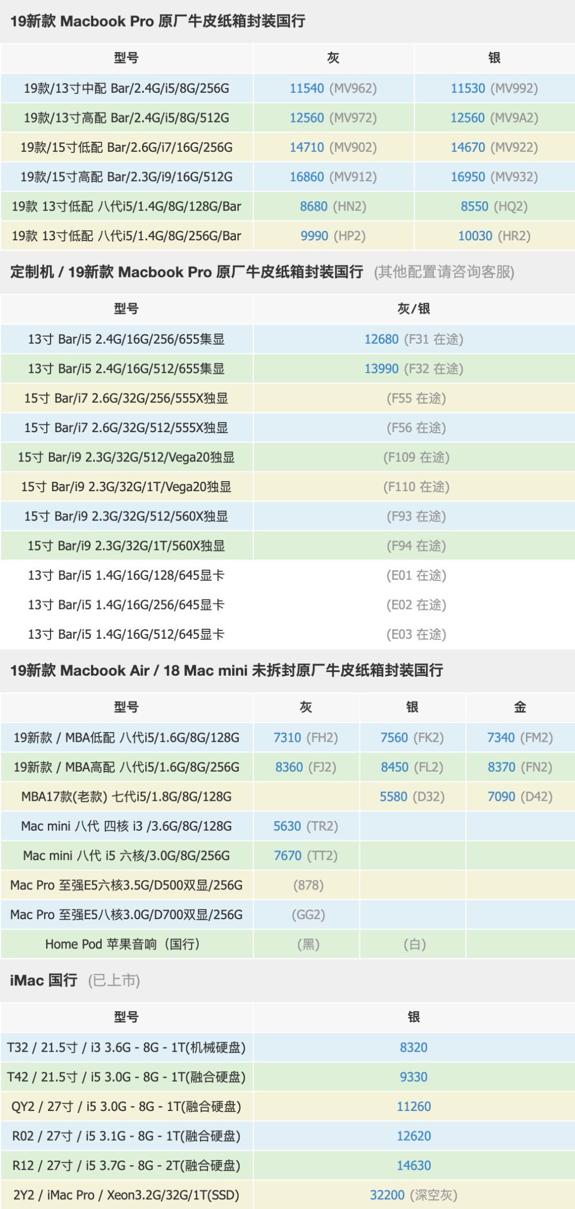Click MBA silver price 7560 (FK2)
The height and width of the screenshot is (1209, 575).
[412, 738]
